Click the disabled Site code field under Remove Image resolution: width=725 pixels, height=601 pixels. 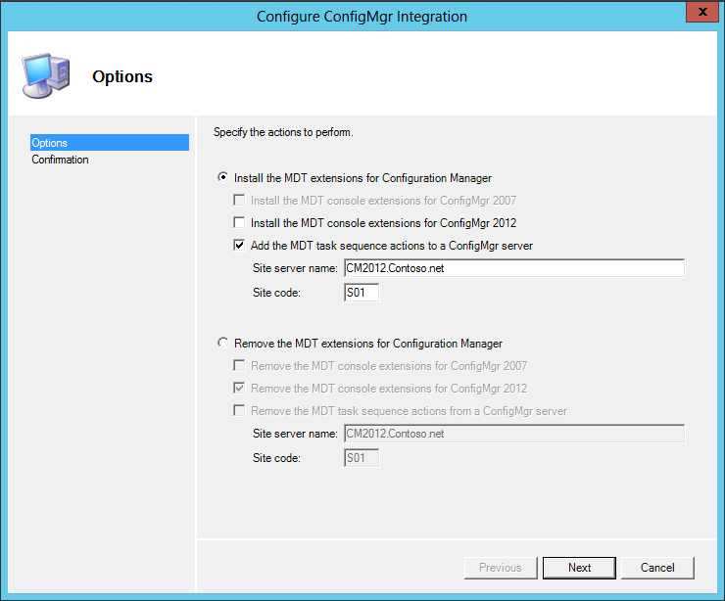361,457
